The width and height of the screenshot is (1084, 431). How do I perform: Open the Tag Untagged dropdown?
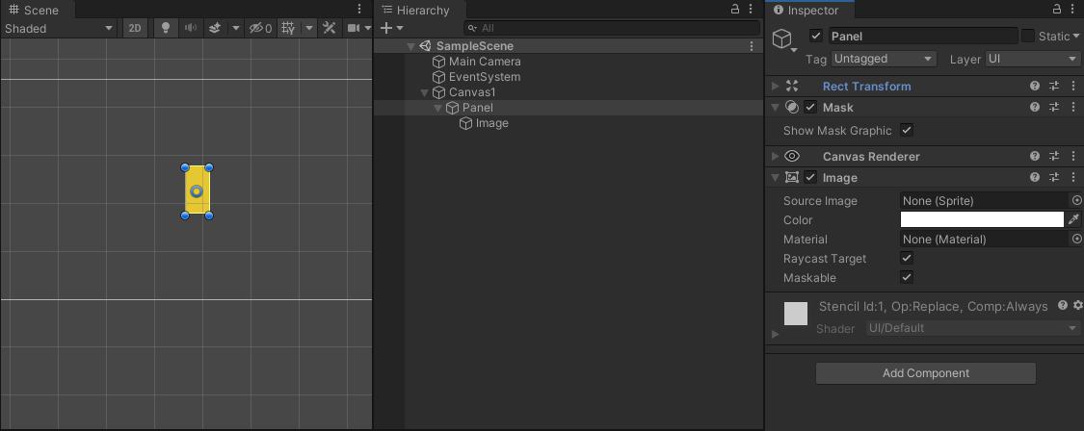(x=884, y=59)
